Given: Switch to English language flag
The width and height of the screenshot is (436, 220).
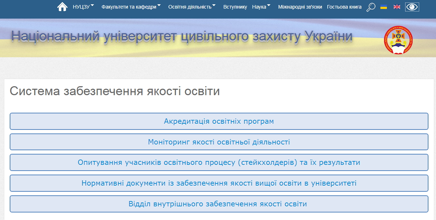Looking at the screenshot, I should pos(397,7).
